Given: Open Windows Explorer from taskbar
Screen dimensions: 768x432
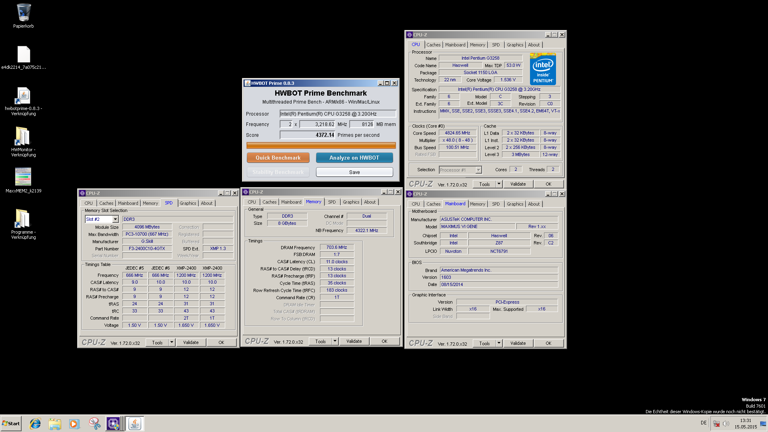Looking at the screenshot, I should (x=55, y=424).
